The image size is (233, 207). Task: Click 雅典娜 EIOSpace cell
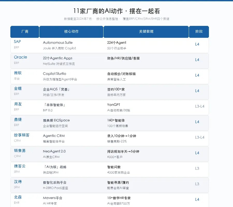(x=56, y=120)
